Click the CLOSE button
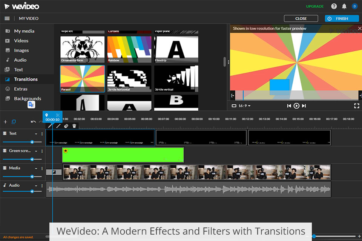The height and width of the screenshot is (241, 362). 301,18
